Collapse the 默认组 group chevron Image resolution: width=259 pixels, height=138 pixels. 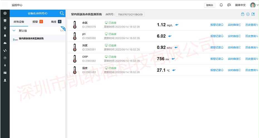pyautogui.click(x=14, y=31)
